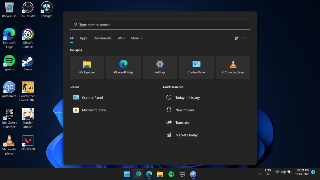The width and height of the screenshot is (320, 180).
Task: Switch to the All search tab
Action: click(71, 38)
